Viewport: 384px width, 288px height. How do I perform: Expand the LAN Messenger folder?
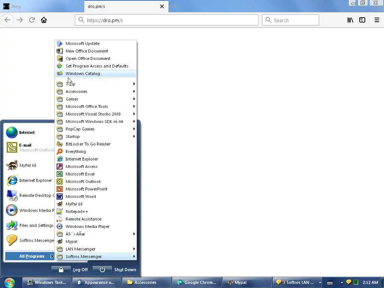(96, 249)
